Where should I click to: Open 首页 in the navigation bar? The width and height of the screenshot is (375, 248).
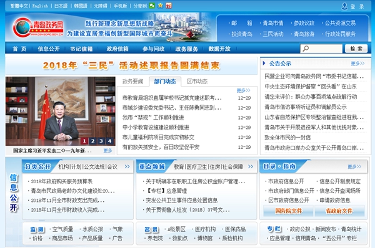(x=19, y=49)
